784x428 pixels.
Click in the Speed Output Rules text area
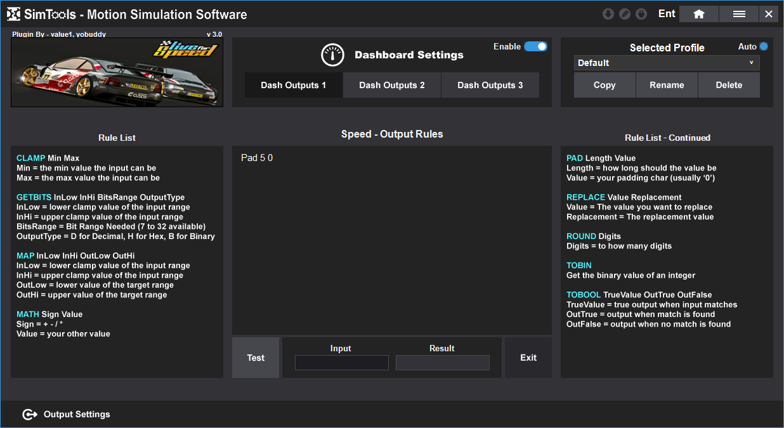392,240
